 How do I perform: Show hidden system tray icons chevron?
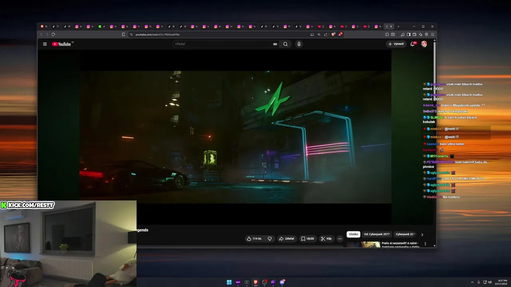click(472, 282)
